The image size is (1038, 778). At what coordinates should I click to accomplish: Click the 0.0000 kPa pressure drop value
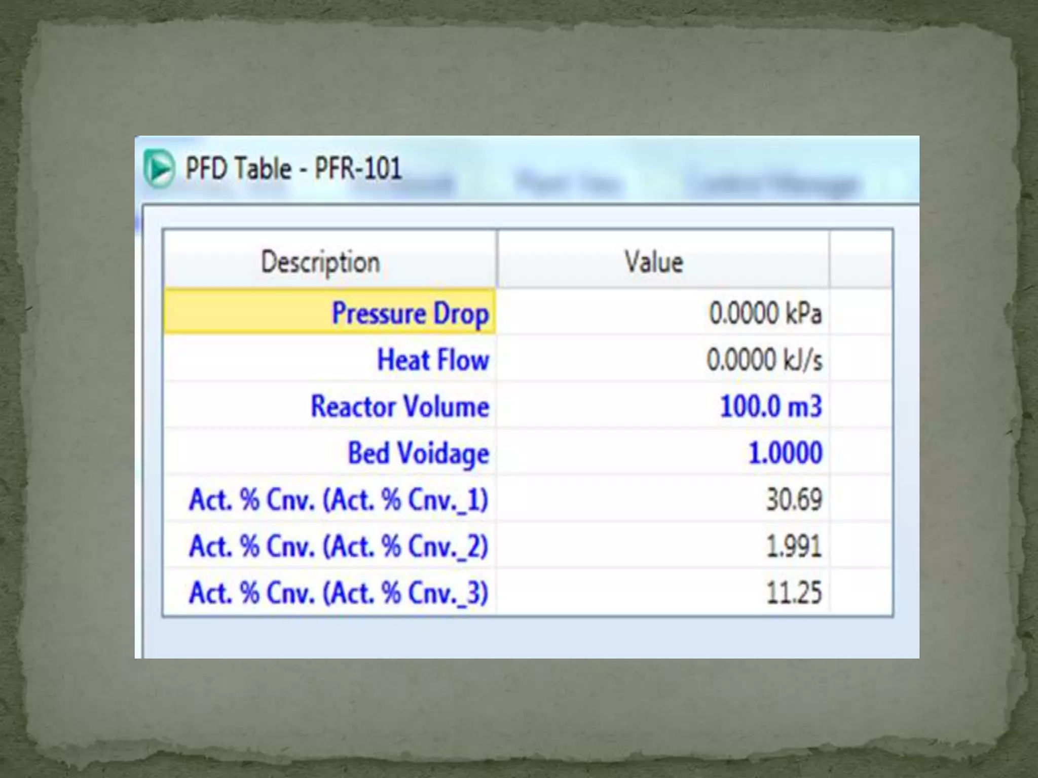(x=765, y=313)
